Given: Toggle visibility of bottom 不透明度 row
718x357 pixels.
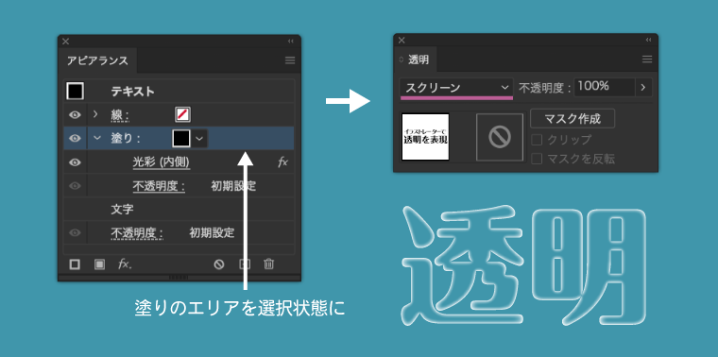Looking at the screenshot, I should [75, 232].
